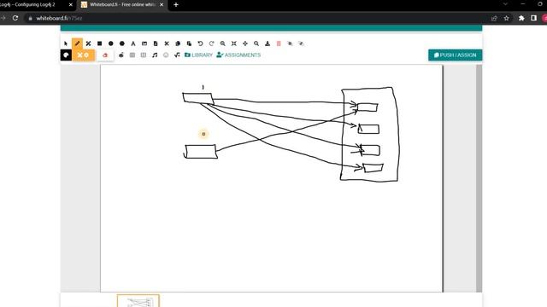The height and width of the screenshot is (307, 547).
Task: Select the pan move tool
Action: click(245, 43)
